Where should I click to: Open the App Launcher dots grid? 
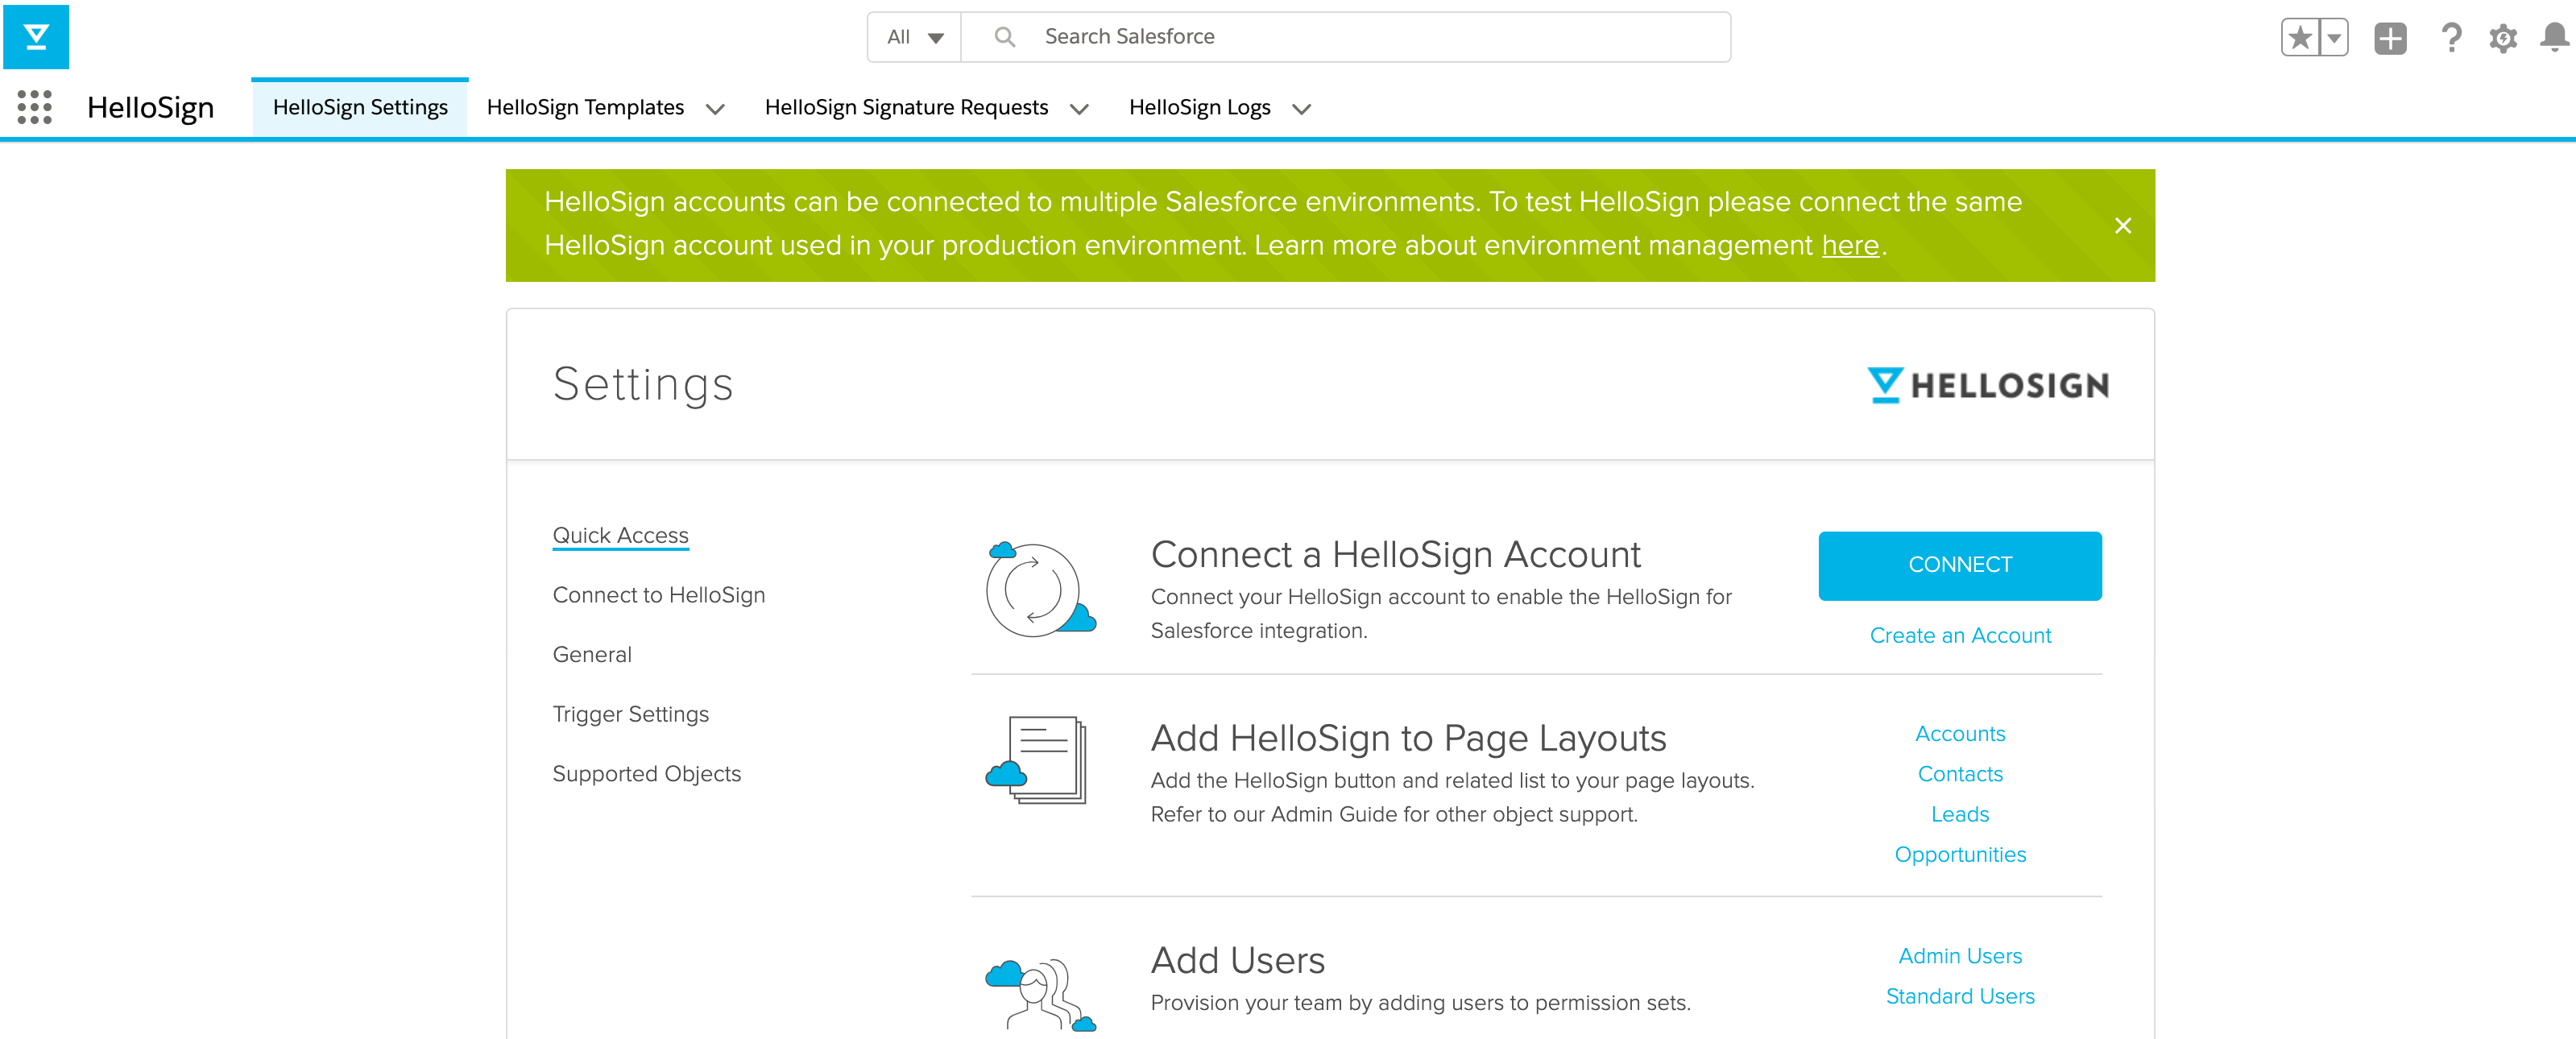pyautogui.click(x=34, y=107)
